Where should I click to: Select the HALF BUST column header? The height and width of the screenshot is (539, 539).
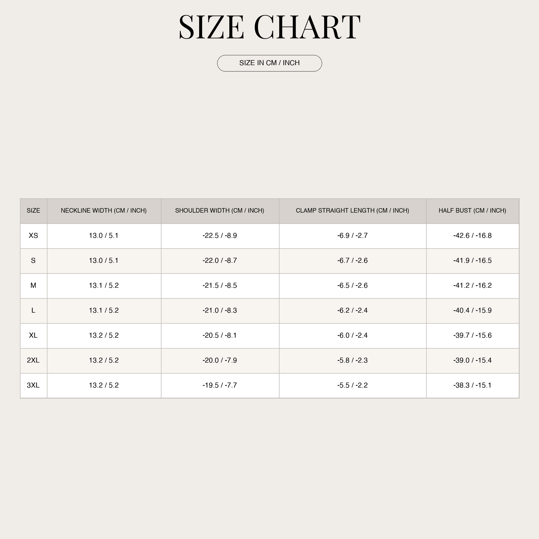coord(472,211)
